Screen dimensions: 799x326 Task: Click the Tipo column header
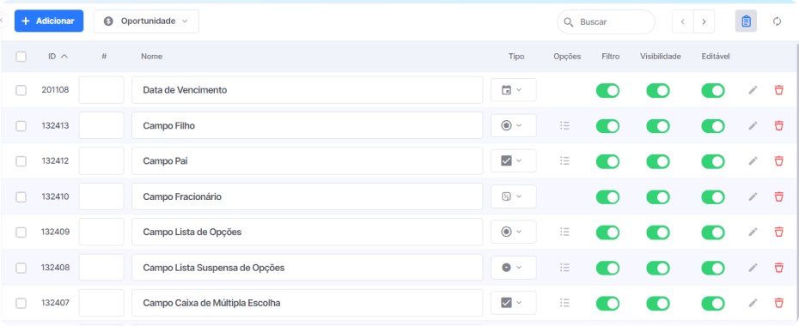(516, 57)
